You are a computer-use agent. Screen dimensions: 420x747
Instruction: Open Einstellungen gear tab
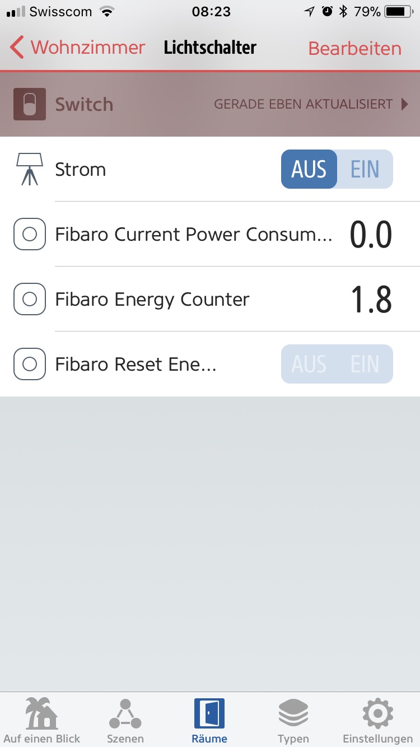pyautogui.click(x=377, y=721)
